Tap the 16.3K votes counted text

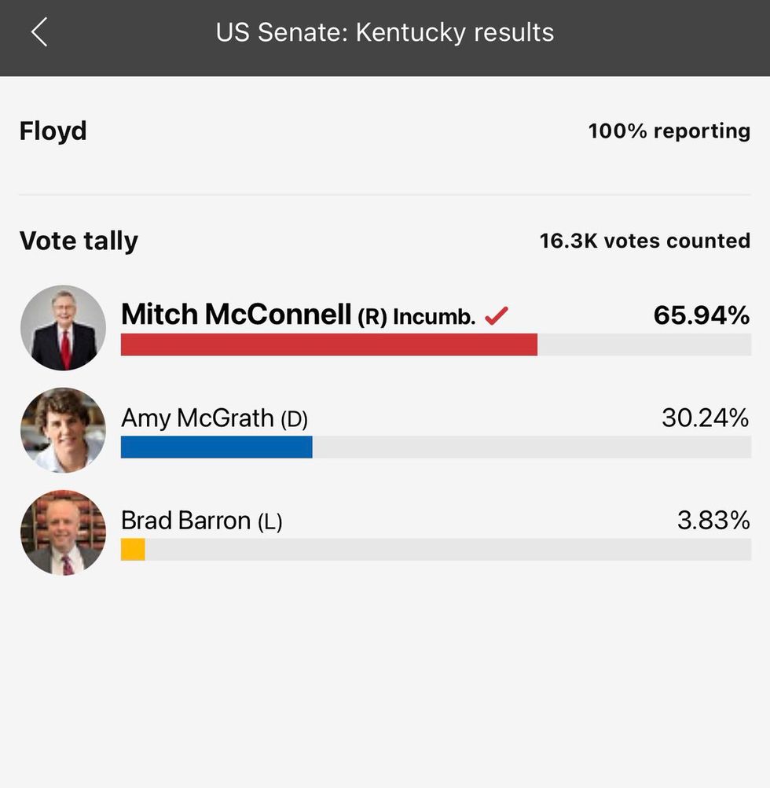tap(645, 241)
